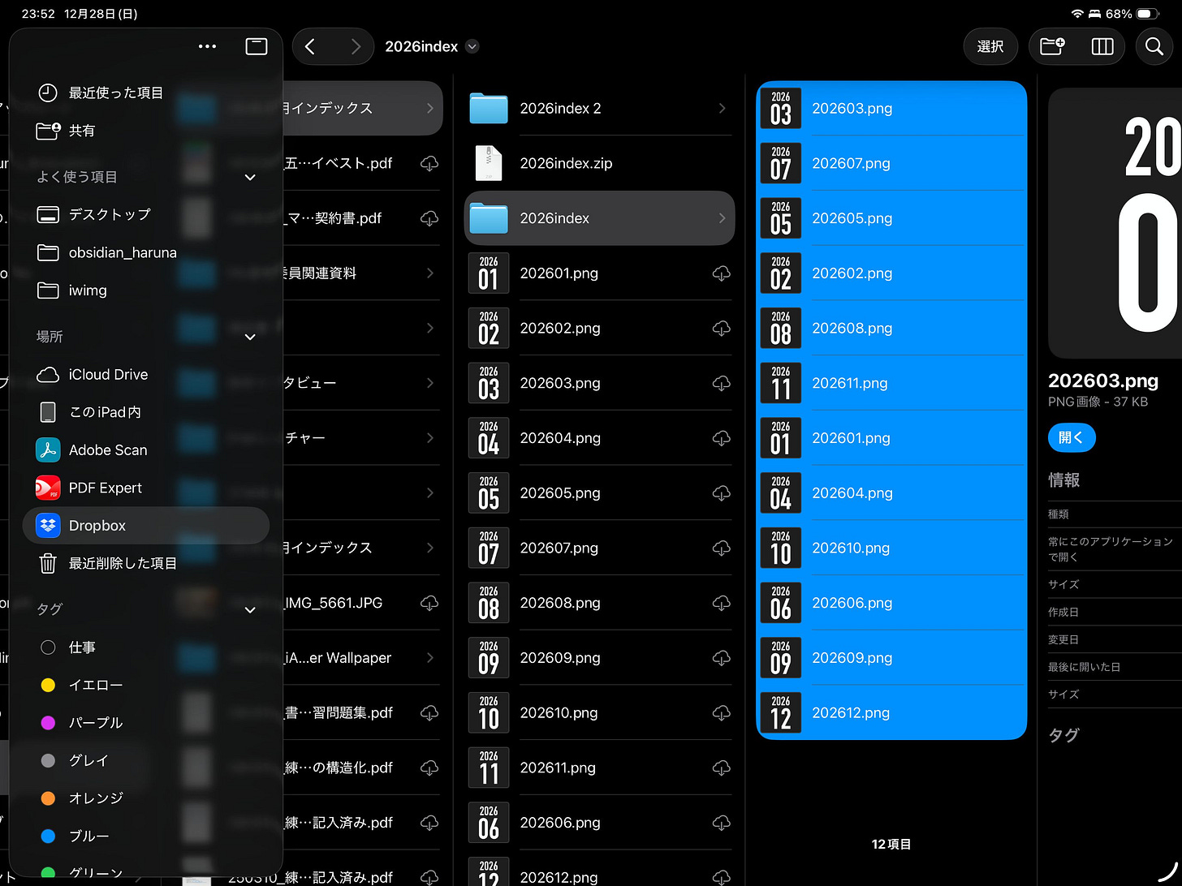This screenshot has height=886, width=1182.
Task: Select the 202603.png preview thumbnail
Action: click(x=1115, y=223)
